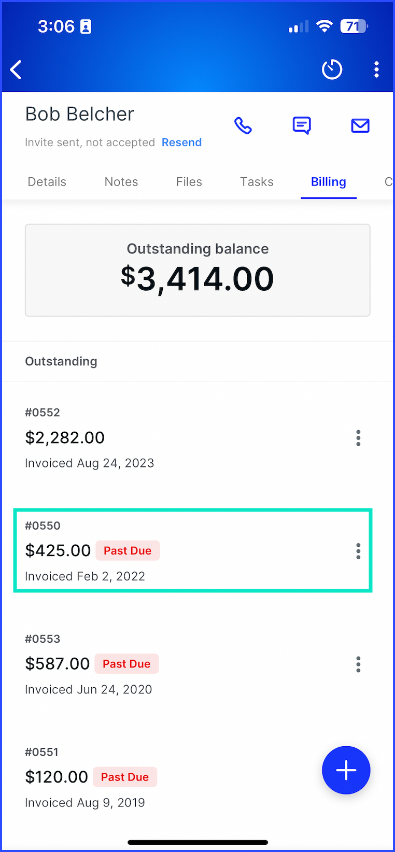Open chat message icon for Bob
Image resolution: width=395 pixels, height=852 pixels.
(x=302, y=125)
